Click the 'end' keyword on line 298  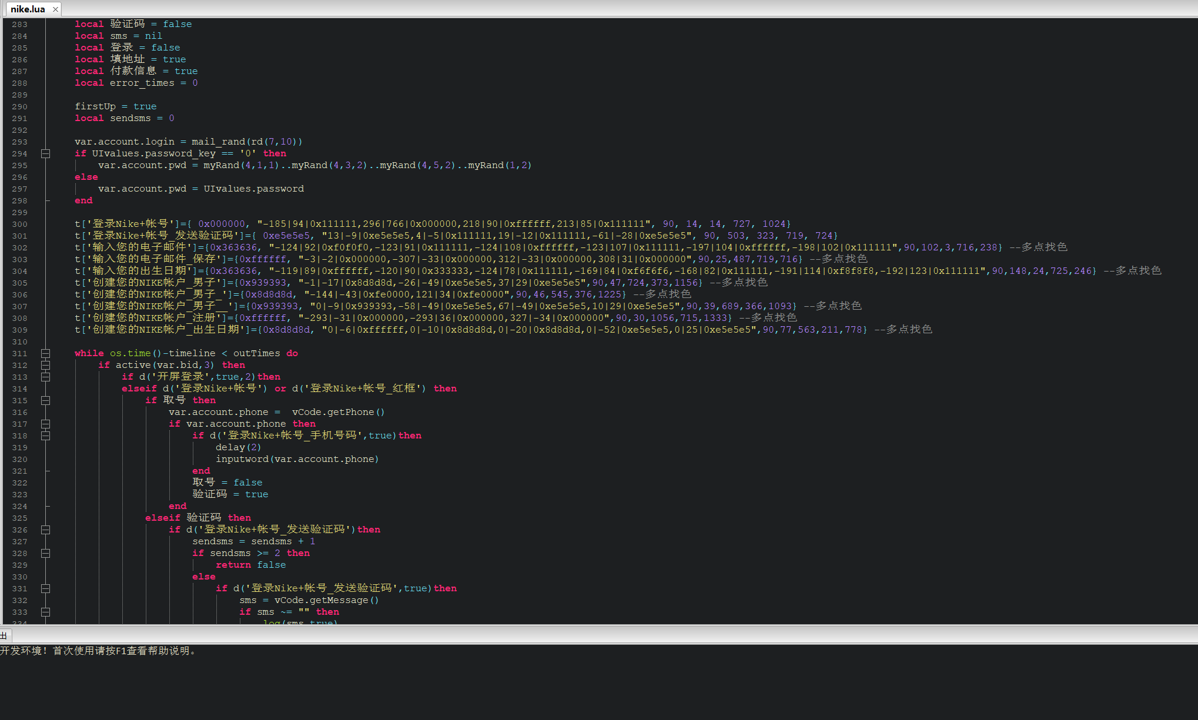(x=83, y=200)
